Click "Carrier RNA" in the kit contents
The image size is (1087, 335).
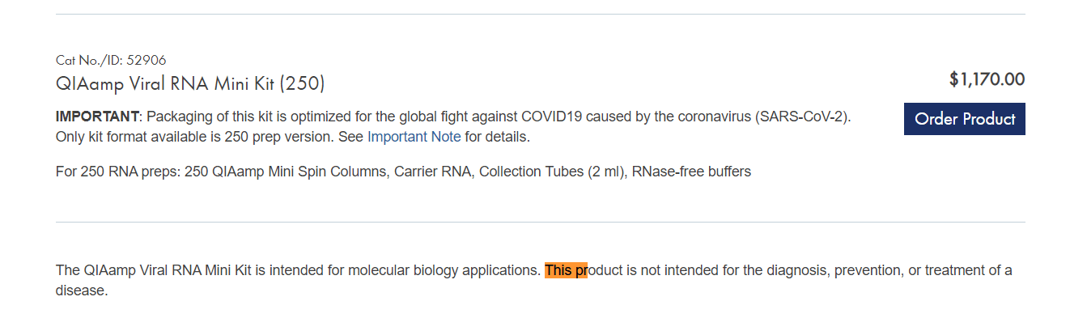432,172
